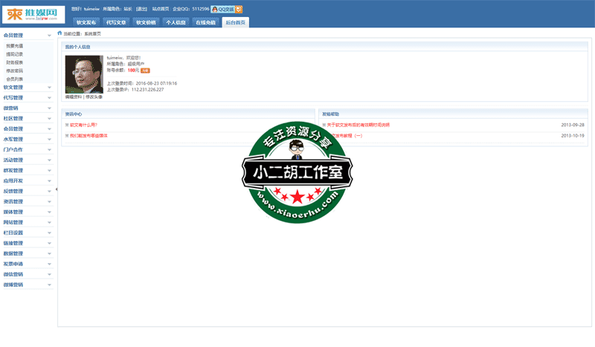The image size is (595, 347).
Task: Expand the 水军管理 sidebar section
Action: tap(49, 139)
